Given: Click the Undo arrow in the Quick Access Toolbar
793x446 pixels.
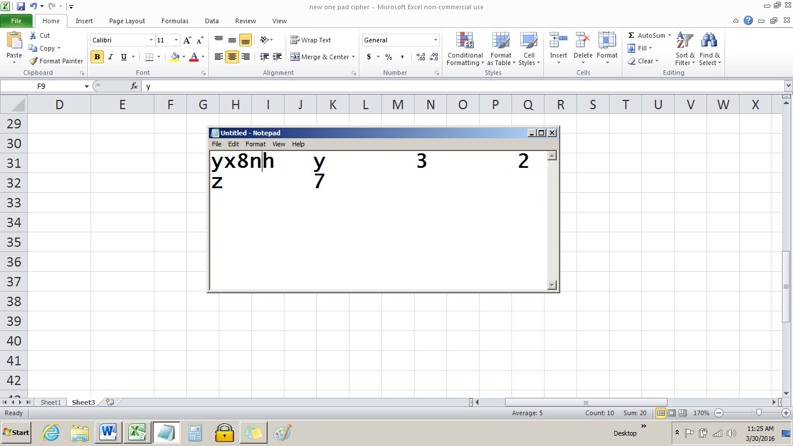Looking at the screenshot, I should click(33, 6).
